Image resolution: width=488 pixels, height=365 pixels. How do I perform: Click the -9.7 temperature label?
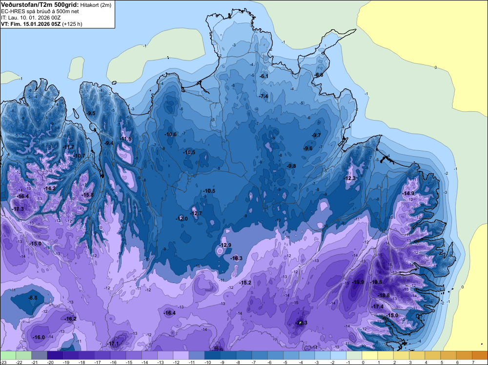point(316,135)
